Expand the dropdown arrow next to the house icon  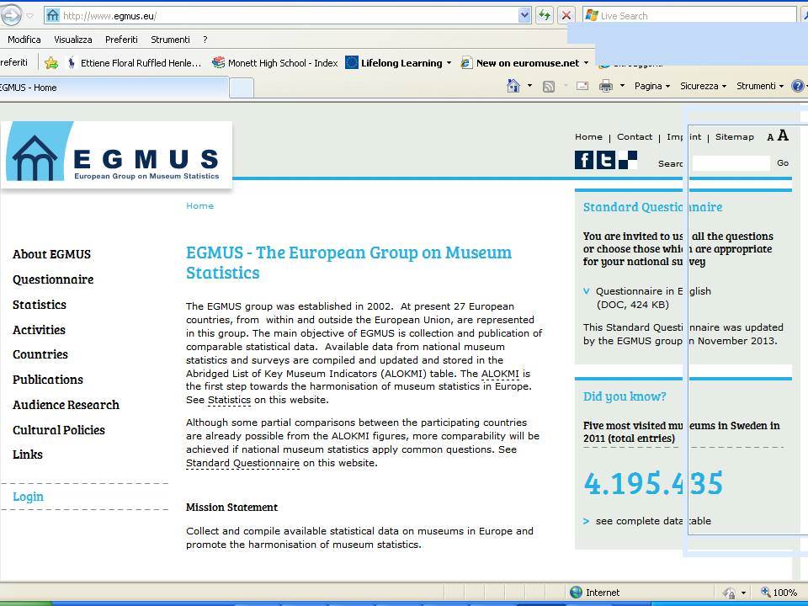[529, 86]
